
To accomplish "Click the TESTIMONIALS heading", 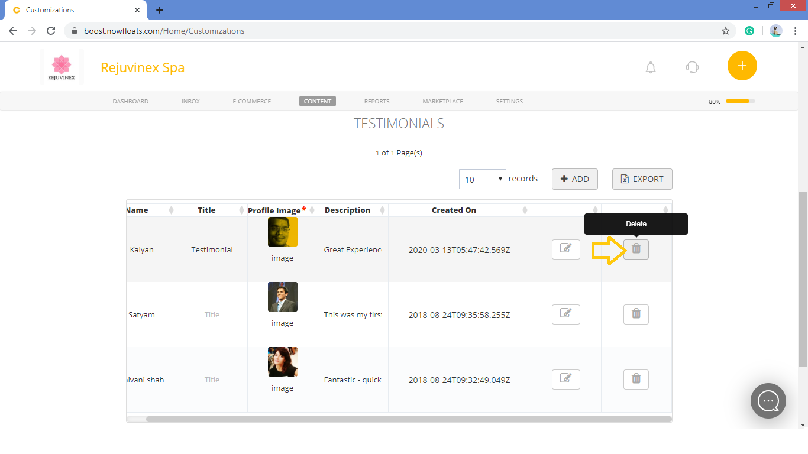I will point(399,124).
